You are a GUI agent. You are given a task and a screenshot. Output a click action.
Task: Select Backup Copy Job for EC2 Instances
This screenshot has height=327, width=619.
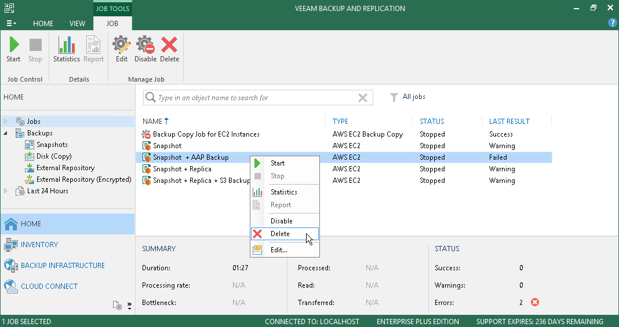(x=206, y=134)
